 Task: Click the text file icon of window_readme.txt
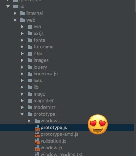(x=37, y=154)
